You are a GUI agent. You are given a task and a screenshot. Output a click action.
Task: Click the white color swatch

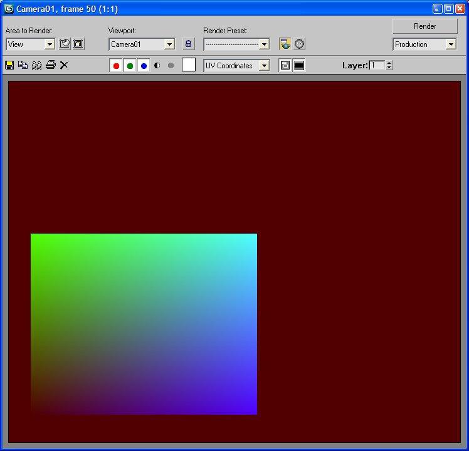click(188, 65)
